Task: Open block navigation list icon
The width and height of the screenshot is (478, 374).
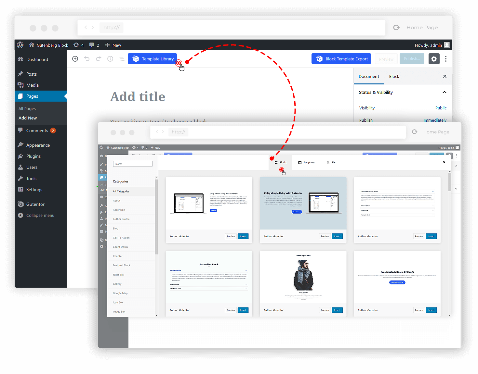Action: pyautogui.click(x=122, y=59)
